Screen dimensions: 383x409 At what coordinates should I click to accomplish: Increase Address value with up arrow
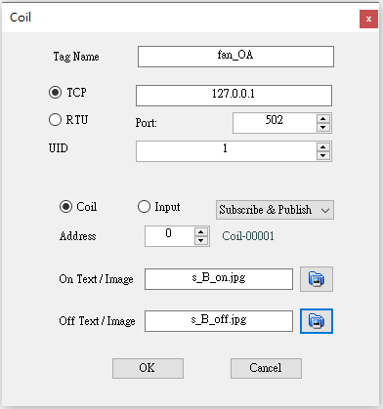click(201, 232)
